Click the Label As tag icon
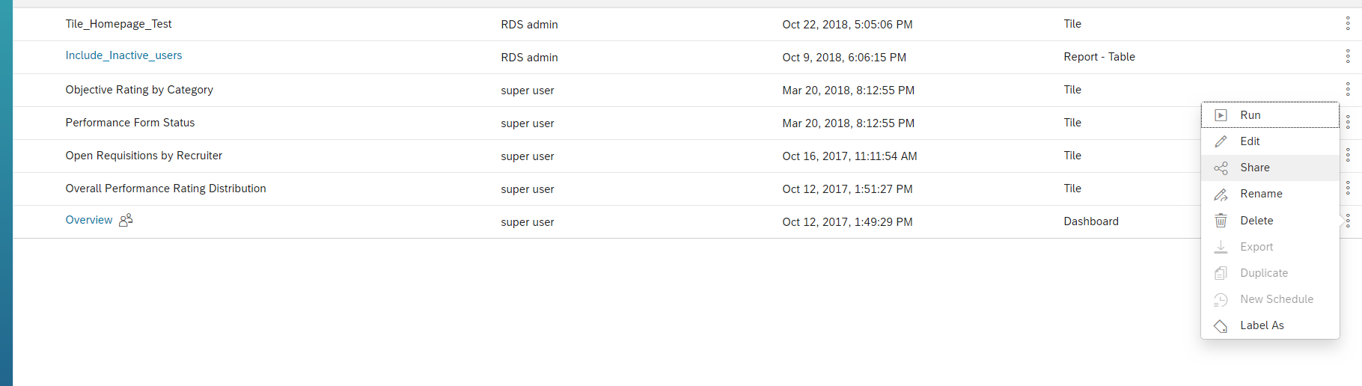This screenshot has width=1362, height=386. point(1221,326)
